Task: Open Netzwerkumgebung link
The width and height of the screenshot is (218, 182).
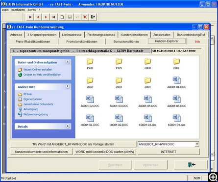Action: click(x=36, y=114)
